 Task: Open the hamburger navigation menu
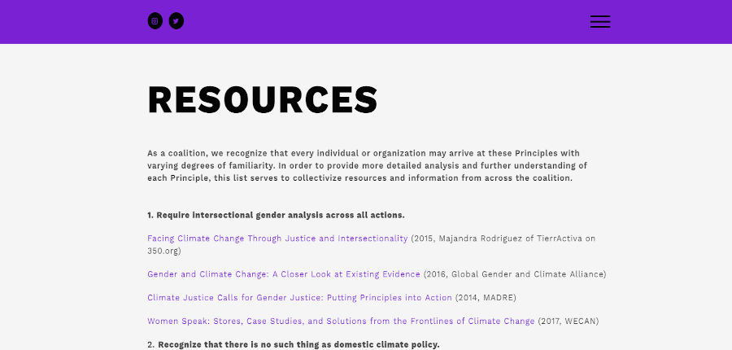click(600, 22)
